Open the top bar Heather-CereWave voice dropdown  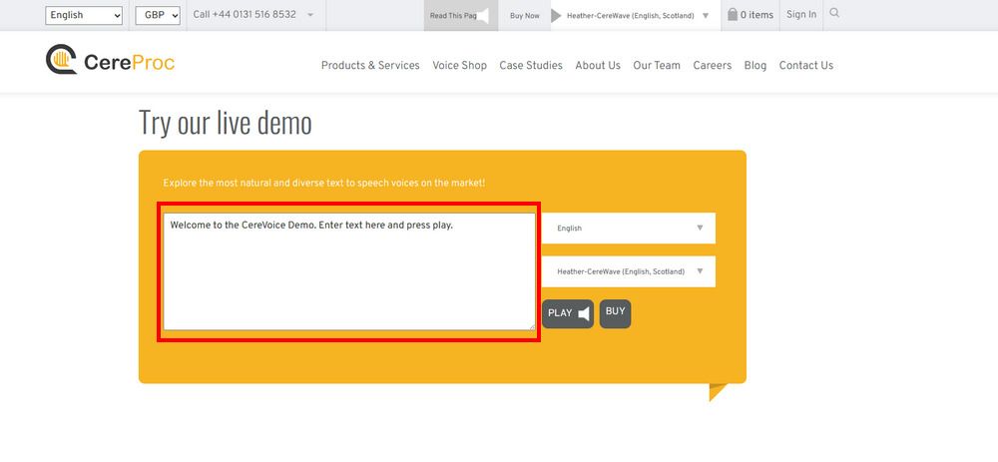(637, 15)
